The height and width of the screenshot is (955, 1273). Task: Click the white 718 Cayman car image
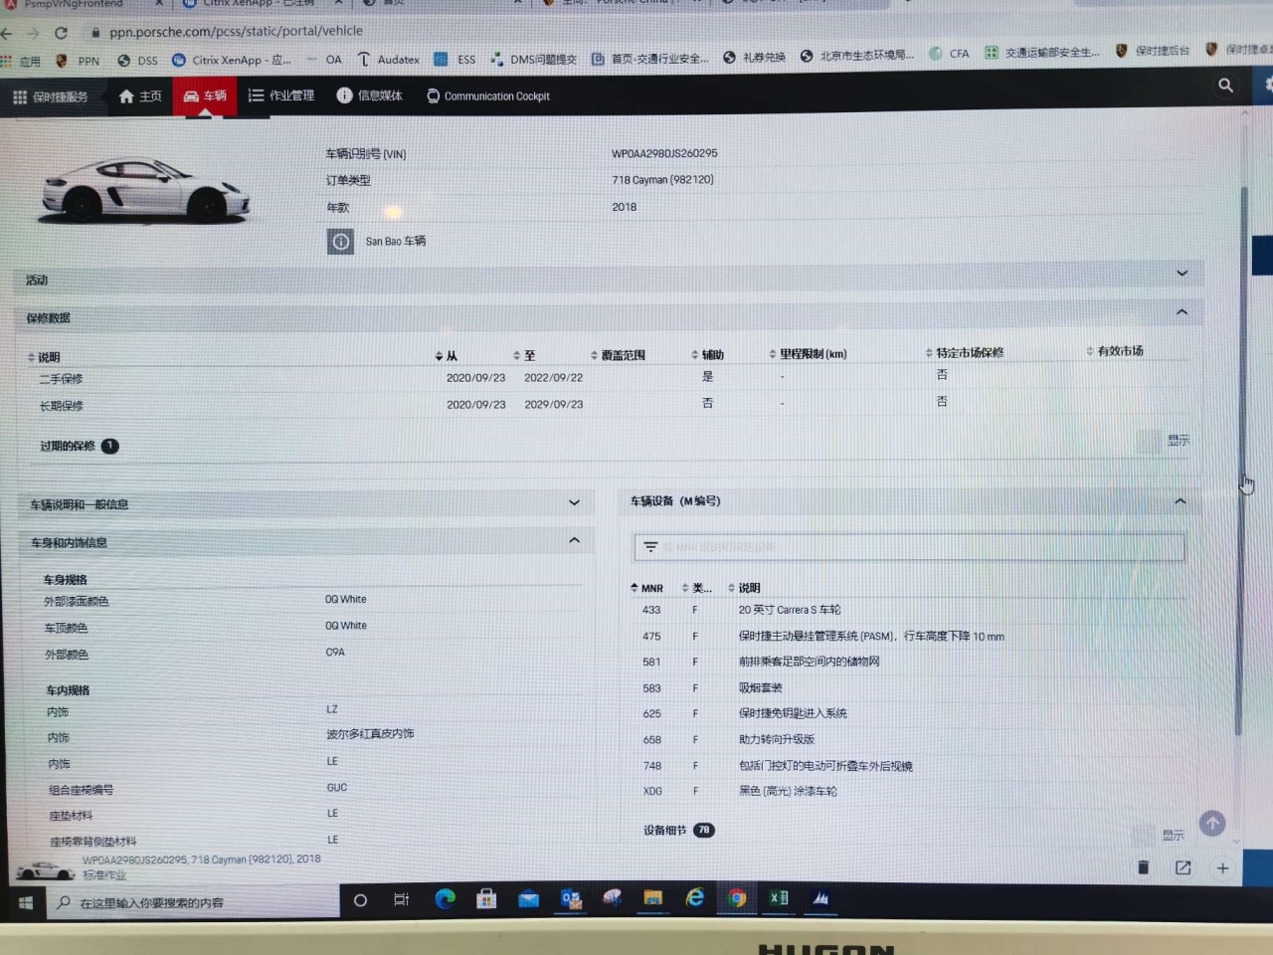[144, 189]
